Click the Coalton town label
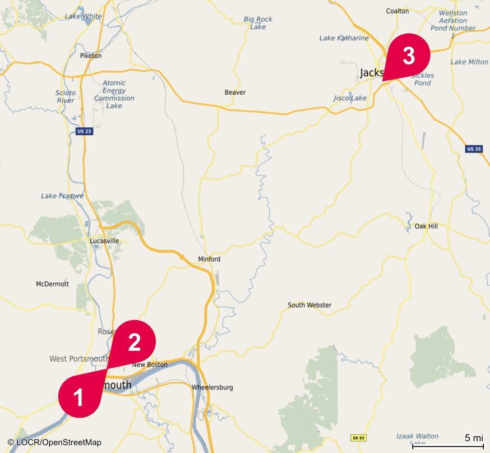 pos(397,11)
